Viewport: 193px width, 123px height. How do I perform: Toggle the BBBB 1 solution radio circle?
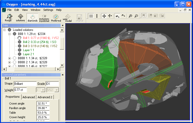click(15, 58)
